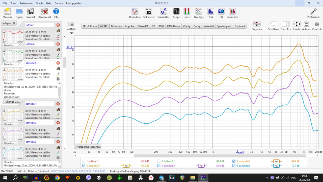Click the samodel4 name field
The image size is (323, 182).
40,104
